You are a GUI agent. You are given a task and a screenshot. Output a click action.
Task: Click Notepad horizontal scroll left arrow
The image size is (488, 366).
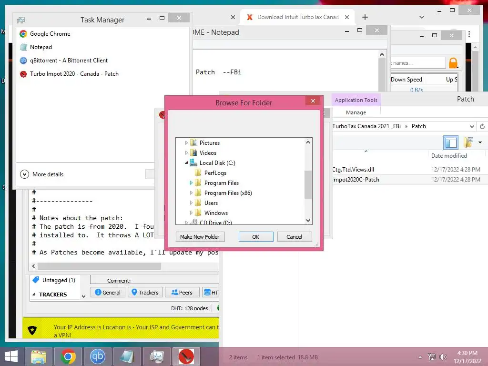34,266
